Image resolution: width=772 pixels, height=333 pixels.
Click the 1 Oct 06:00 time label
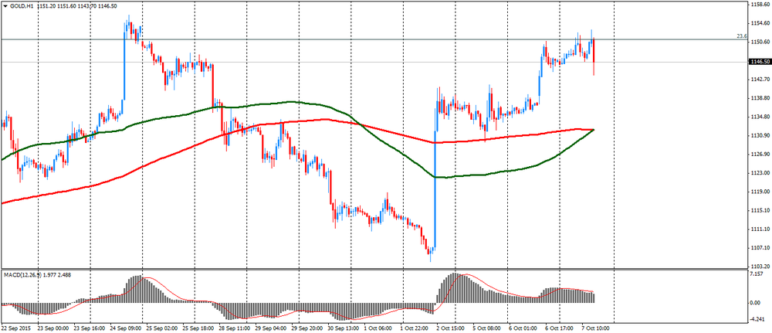378,327
